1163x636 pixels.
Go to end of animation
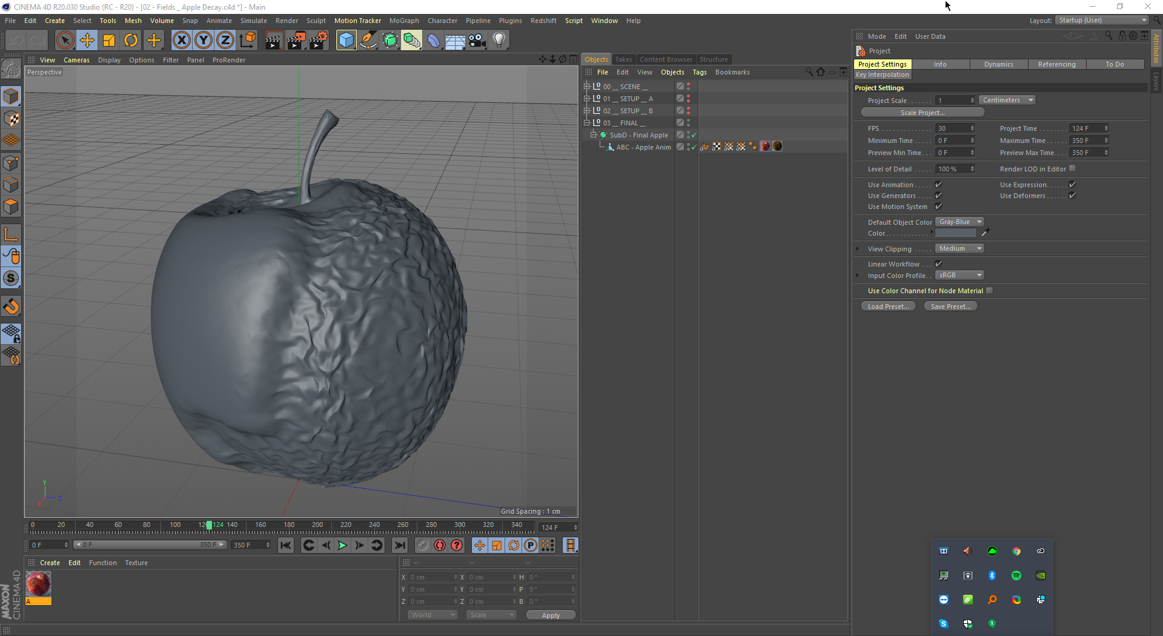pos(400,546)
